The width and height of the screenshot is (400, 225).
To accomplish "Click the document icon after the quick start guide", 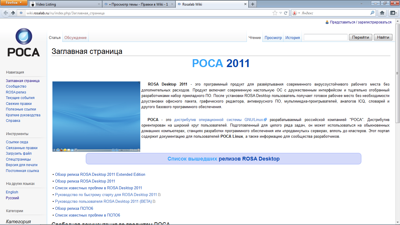I will 159,195.
